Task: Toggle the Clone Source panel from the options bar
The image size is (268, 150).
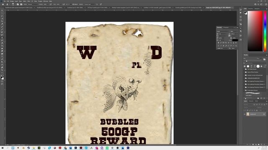Action: 21,4
